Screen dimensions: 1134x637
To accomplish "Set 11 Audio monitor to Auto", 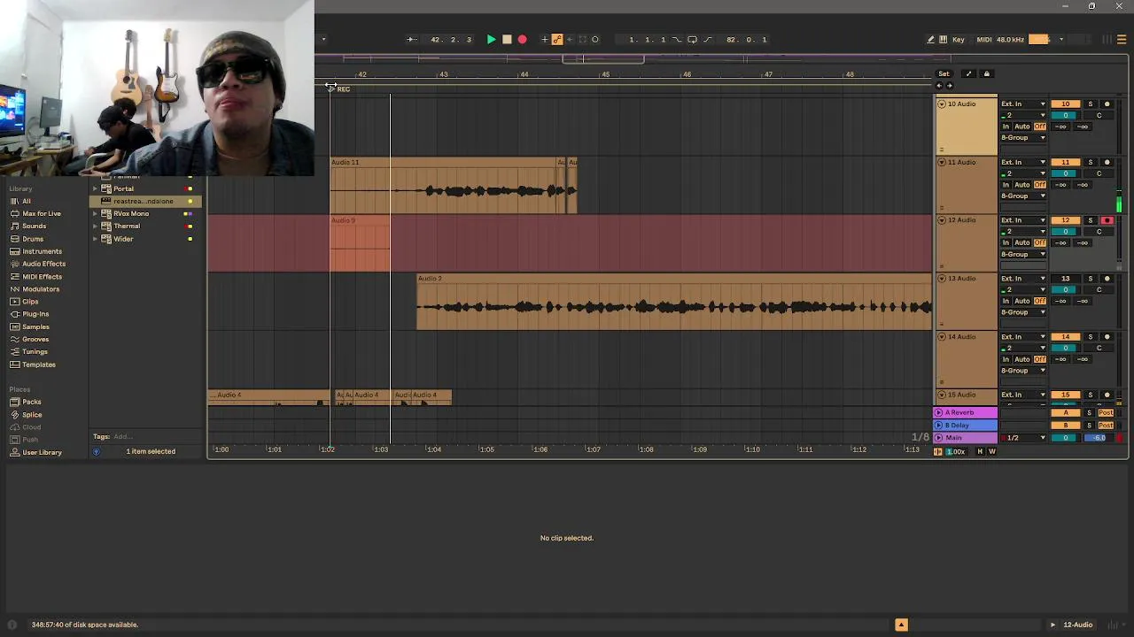I will (x=1021, y=185).
